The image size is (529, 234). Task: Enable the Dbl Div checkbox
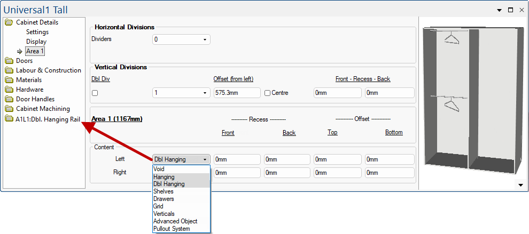95,93
